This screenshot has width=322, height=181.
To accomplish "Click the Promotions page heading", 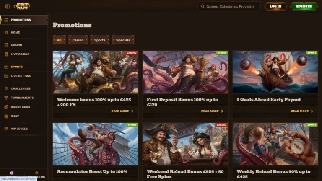I will pos(72,25).
